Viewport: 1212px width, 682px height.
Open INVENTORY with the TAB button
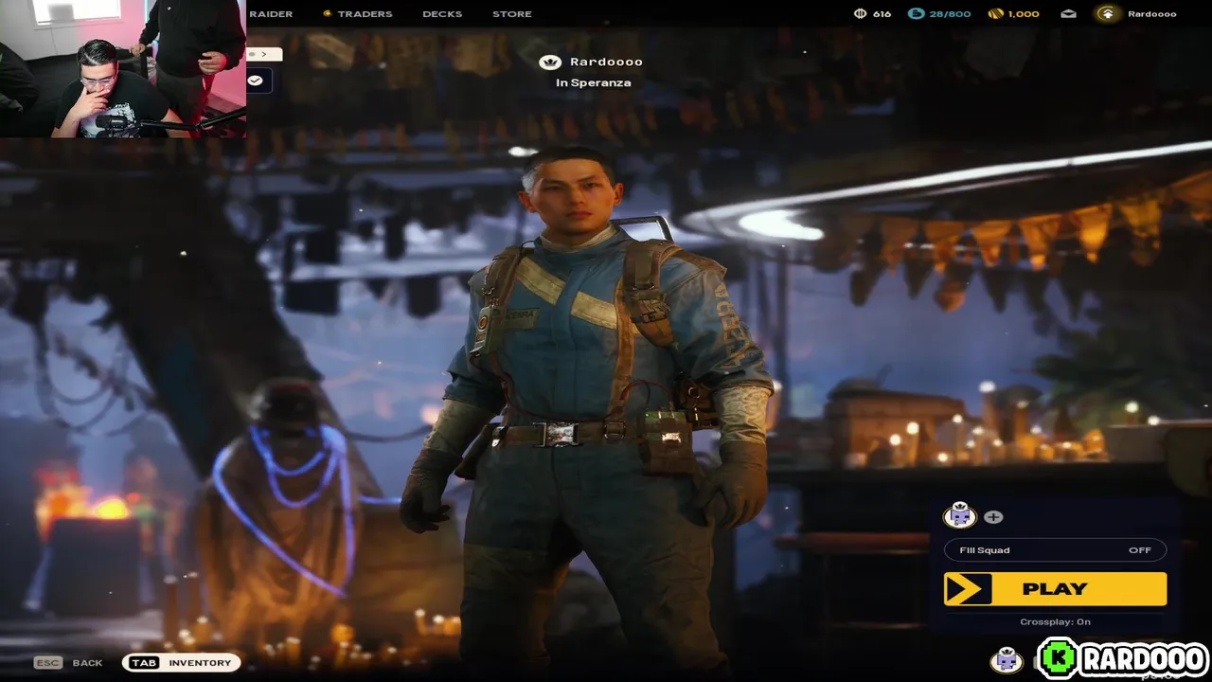[181, 663]
